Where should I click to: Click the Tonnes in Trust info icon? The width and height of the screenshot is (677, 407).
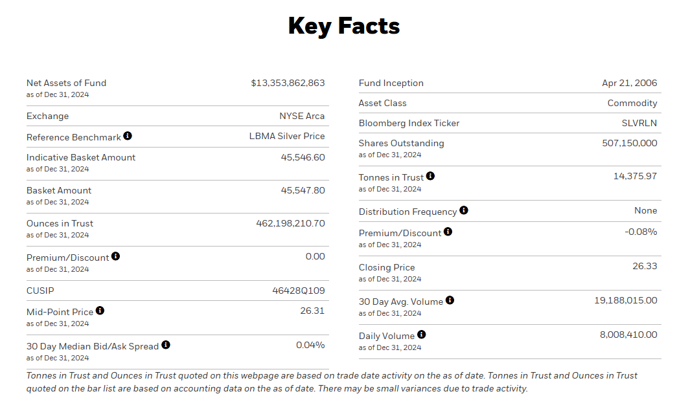pyautogui.click(x=430, y=176)
